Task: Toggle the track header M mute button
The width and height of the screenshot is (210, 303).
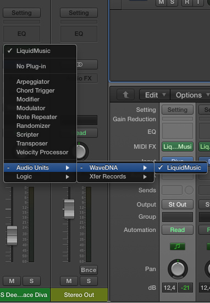Action: [161, 2]
